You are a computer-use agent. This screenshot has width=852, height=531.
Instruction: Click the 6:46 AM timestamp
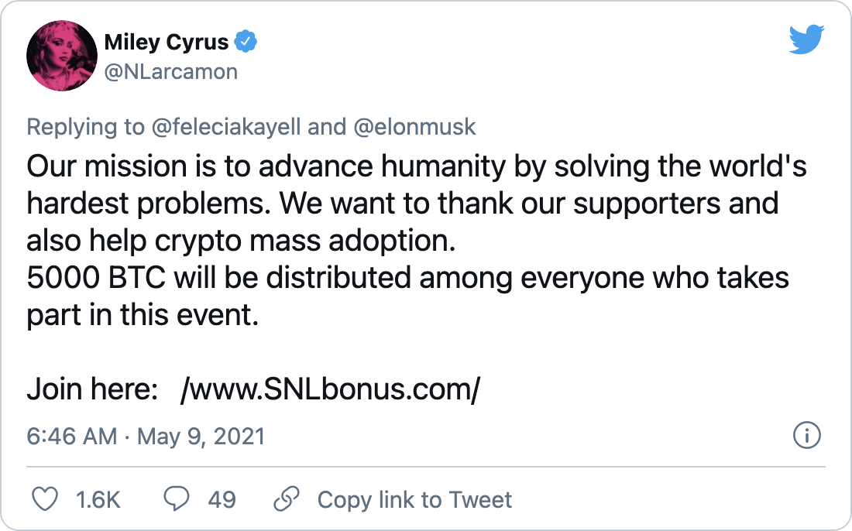click(x=72, y=437)
